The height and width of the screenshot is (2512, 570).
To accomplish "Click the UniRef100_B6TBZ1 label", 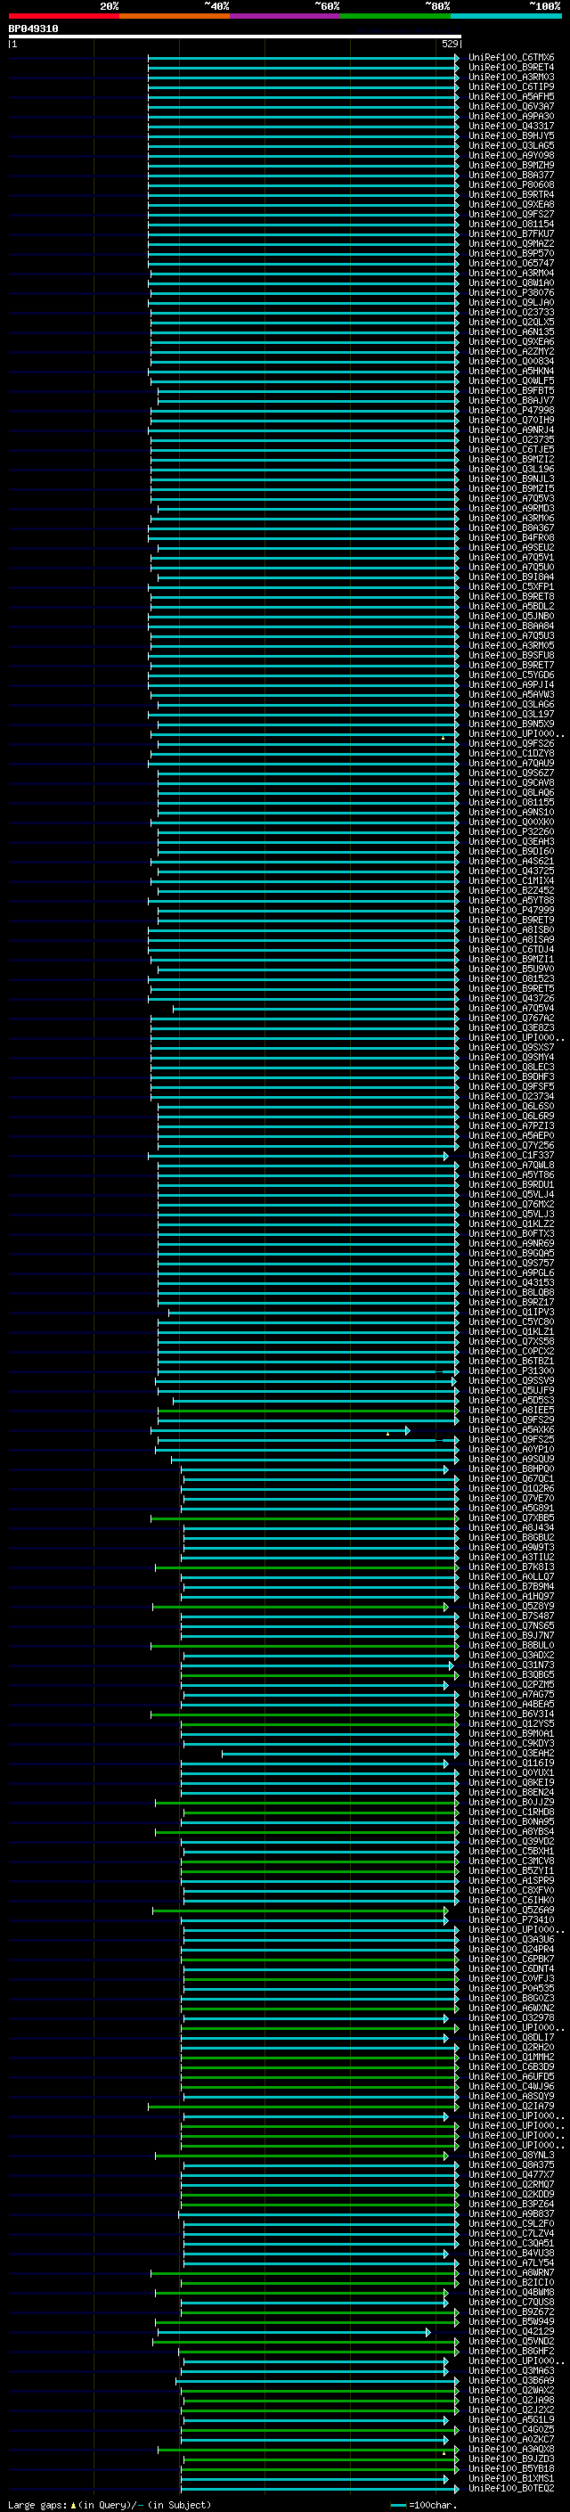I will 511,1362.
